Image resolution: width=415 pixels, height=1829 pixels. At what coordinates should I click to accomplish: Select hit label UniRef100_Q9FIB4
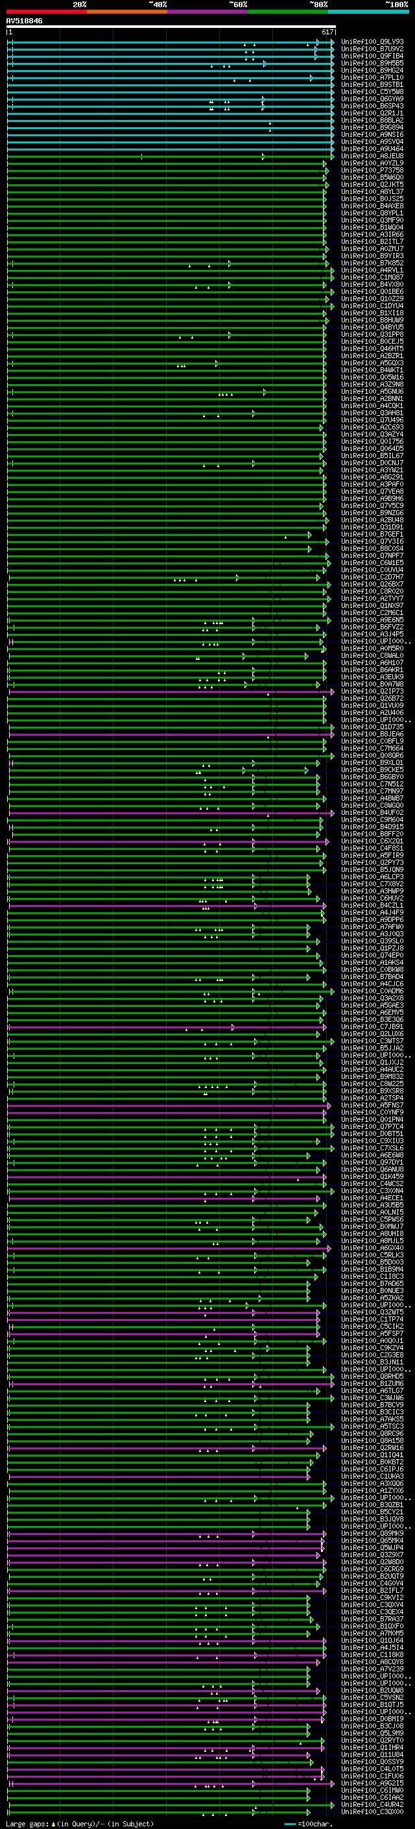click(x=372, y=56)
